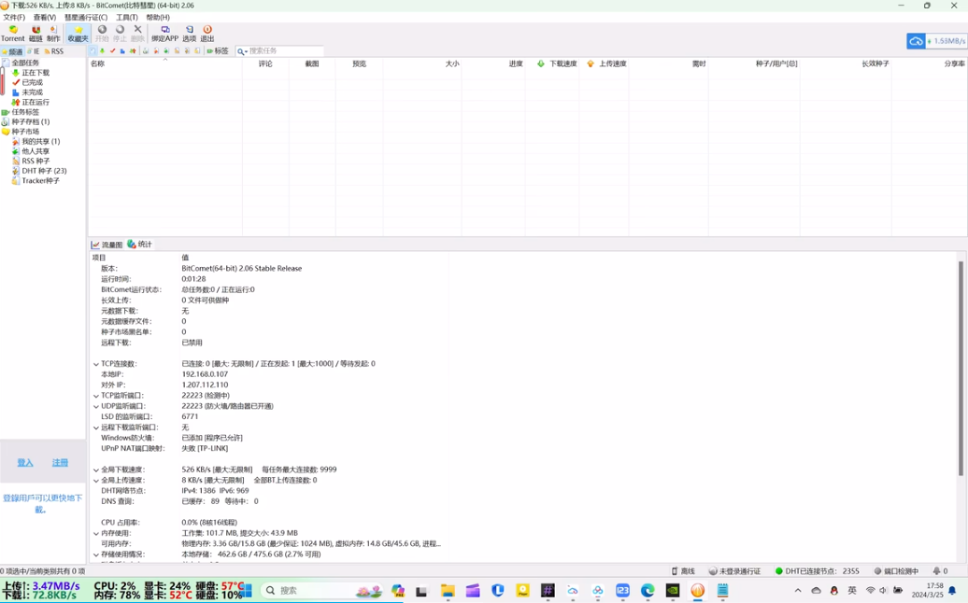Collapse the 全局下载速度 row

(x=96, y=470)
